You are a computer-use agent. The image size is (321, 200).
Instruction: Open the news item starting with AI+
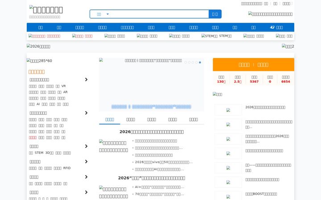coord(160,187)
